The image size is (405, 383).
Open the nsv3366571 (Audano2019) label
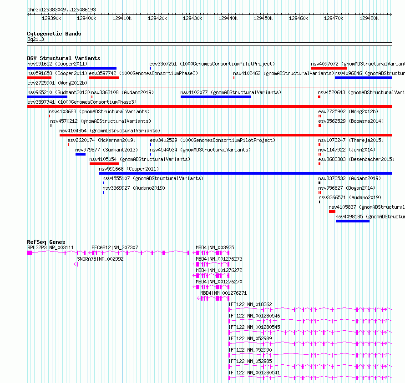350,197
